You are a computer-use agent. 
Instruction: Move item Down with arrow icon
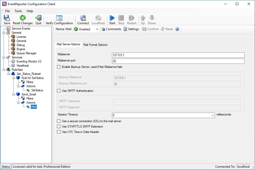coord(152,20)
